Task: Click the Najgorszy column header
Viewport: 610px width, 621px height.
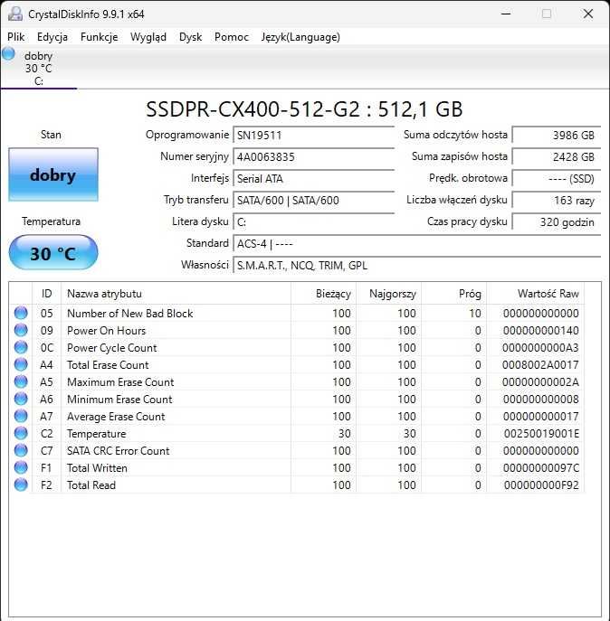Action: tap(388, 294)
